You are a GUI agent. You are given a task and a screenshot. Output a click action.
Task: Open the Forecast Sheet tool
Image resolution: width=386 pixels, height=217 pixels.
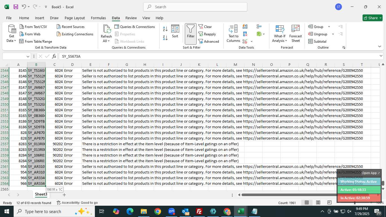[296, 34]
